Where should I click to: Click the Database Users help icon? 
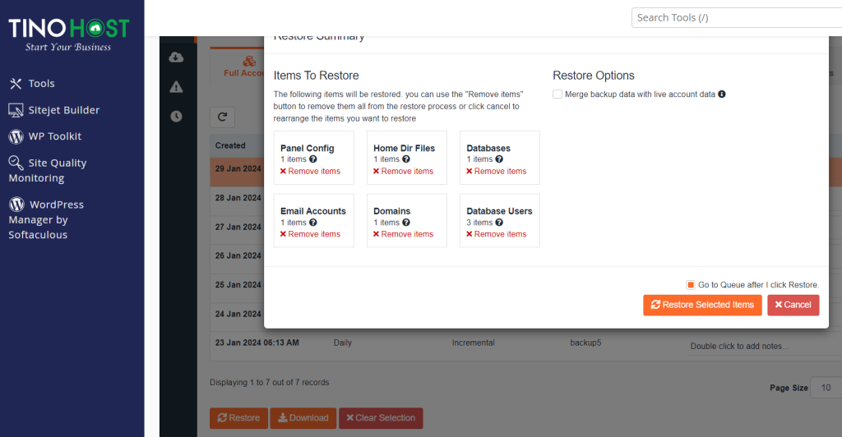click(x=499, y=223)
